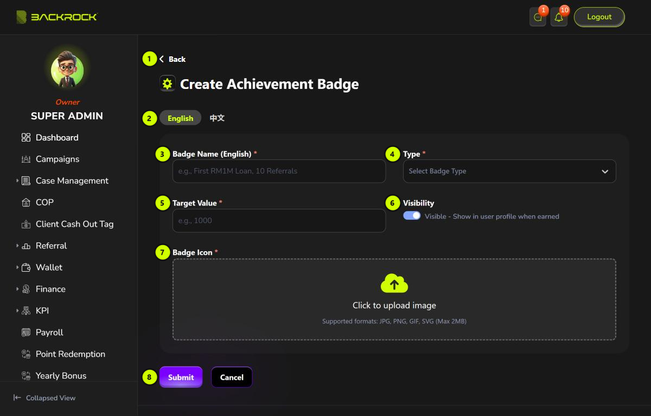Click the back chevron arrow icon
651x416 pixels.
[162, 59]
